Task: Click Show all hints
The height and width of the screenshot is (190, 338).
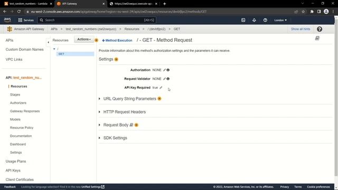Action: pyautogui.click(x=301, y=29)
